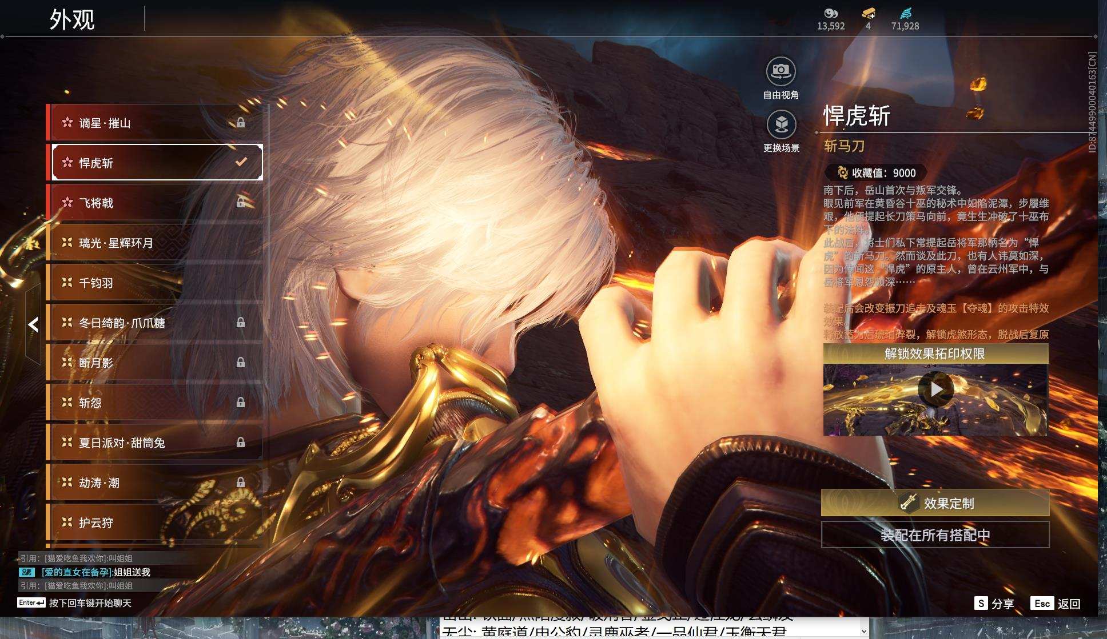The width and height of the screenshot is (1107, 639).
Task: Click the Esc 返回 back button
Action: 1056,604
